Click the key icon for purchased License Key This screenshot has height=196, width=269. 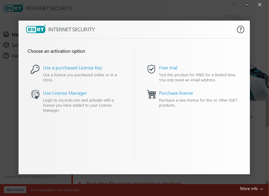[x=35, y=69]
